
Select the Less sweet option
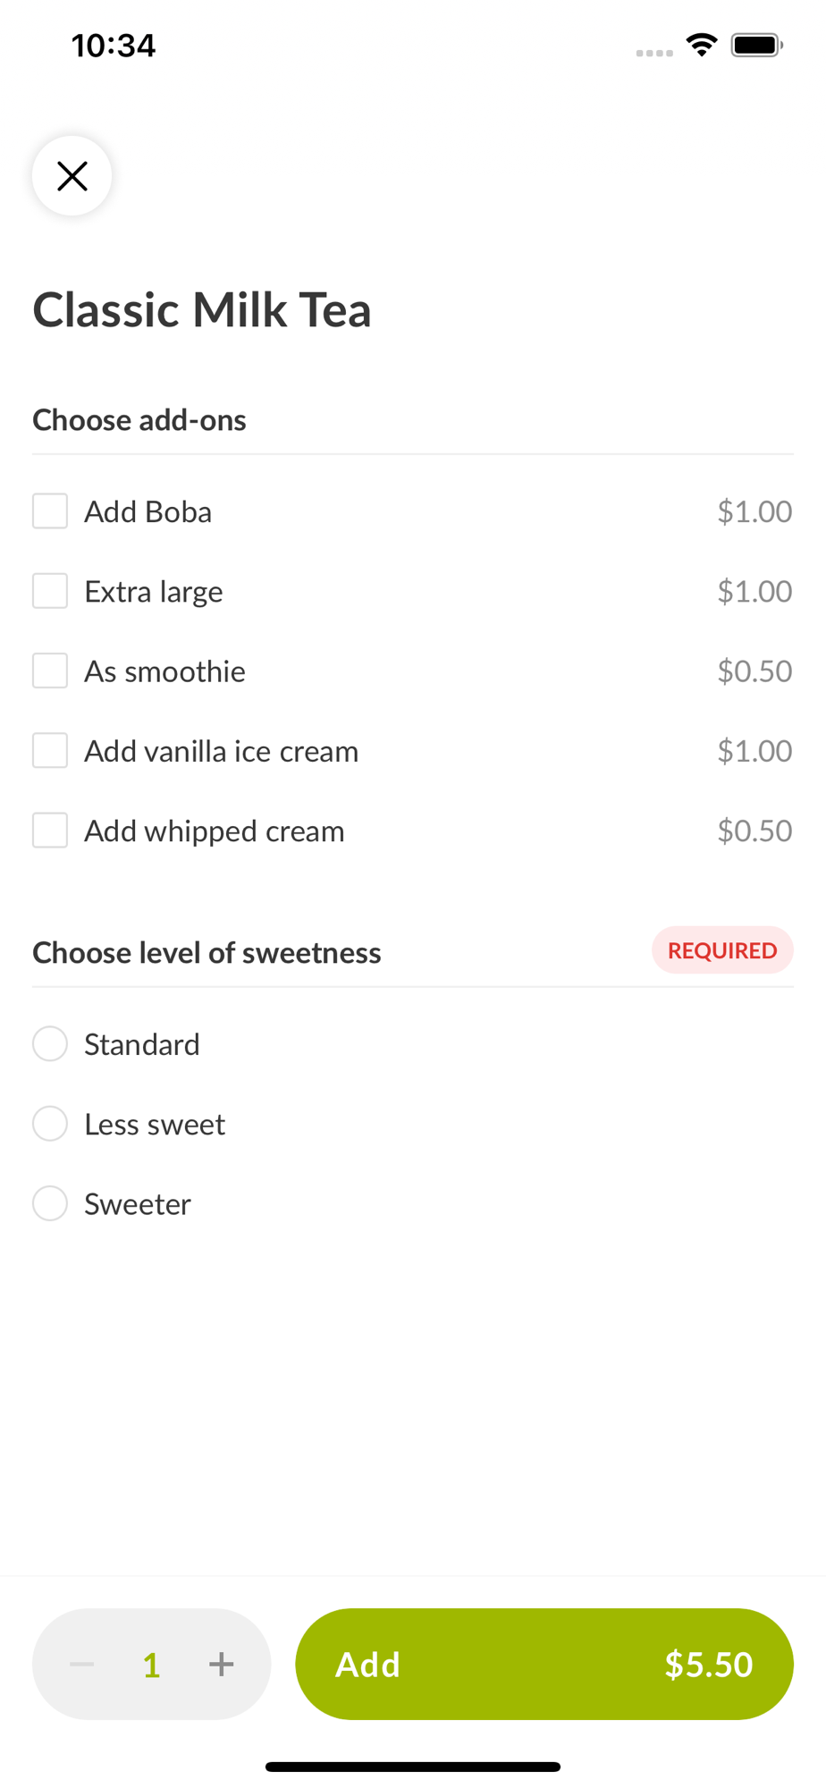[50, 1124]
